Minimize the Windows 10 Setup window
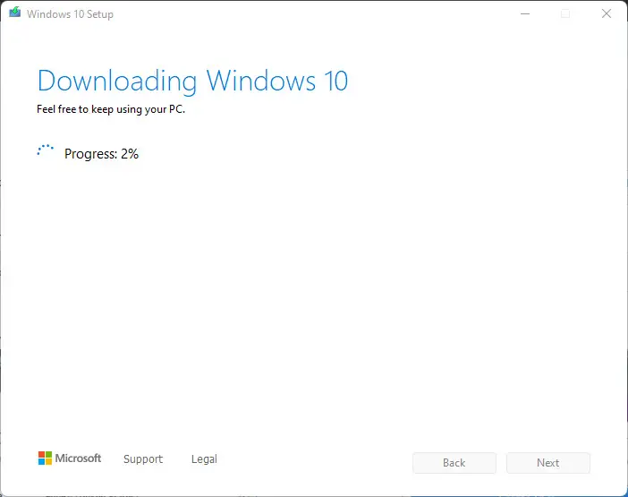This screenshot has height=497, width=628. pos(525,14)
